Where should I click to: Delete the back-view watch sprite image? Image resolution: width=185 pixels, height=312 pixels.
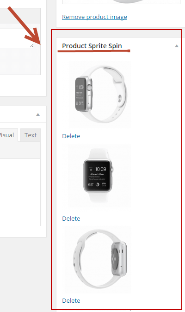pyautogui.click(x=71, y=300)
